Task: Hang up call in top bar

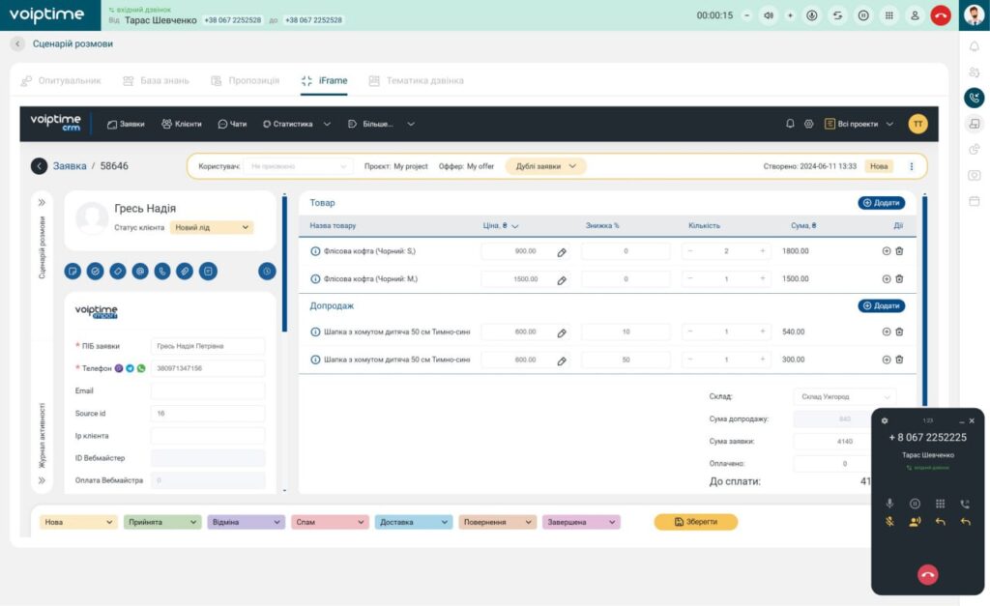Action: [940, 15]
